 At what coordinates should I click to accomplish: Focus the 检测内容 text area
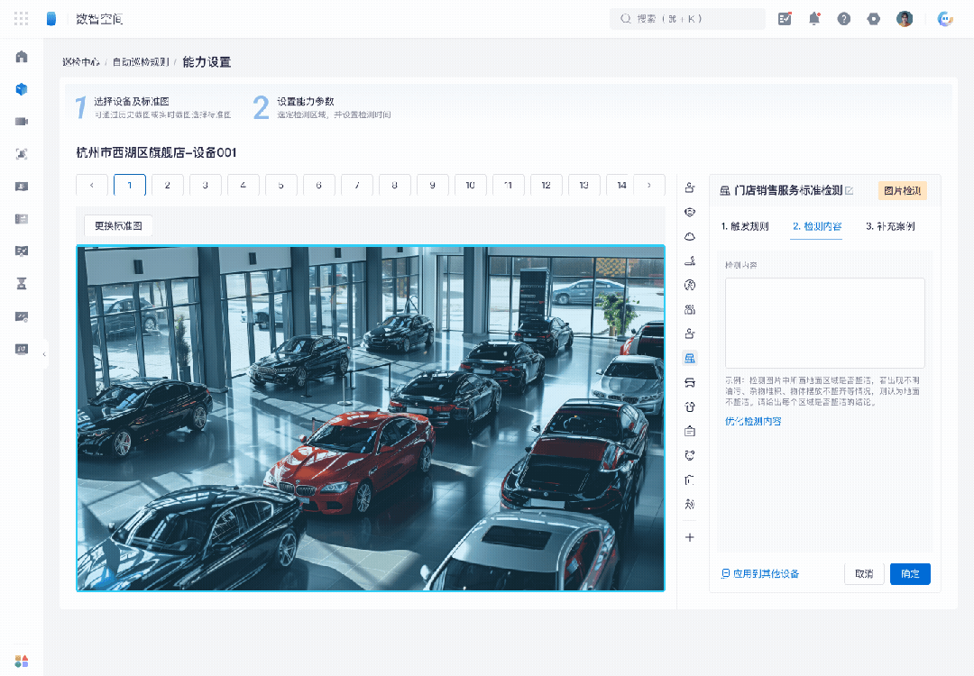coord(825,323)
